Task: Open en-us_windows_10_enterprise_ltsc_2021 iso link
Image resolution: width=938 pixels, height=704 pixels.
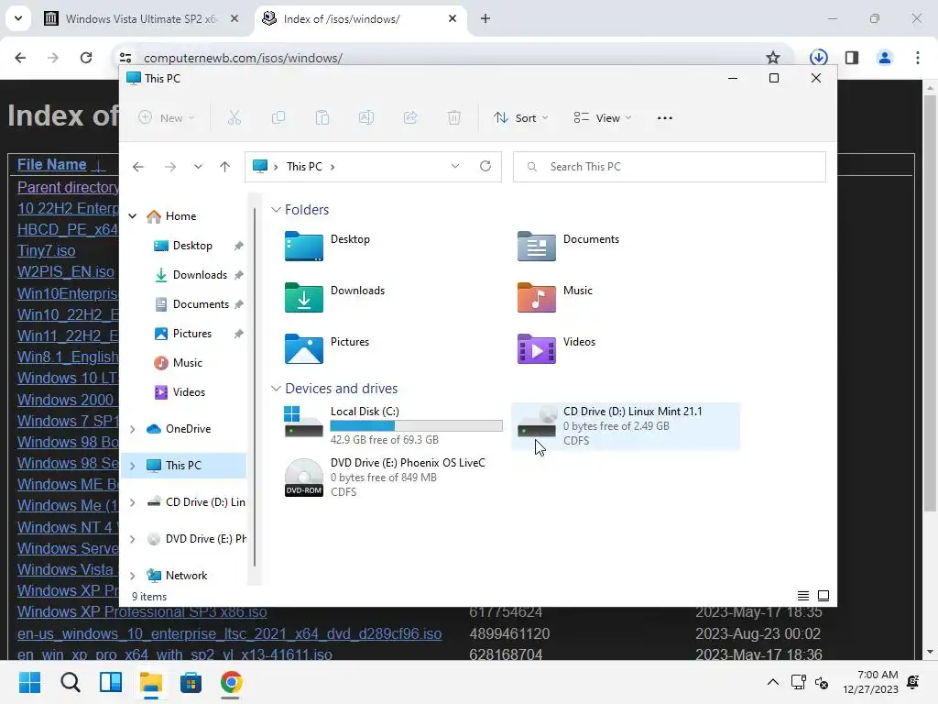Action: (230, 633)
